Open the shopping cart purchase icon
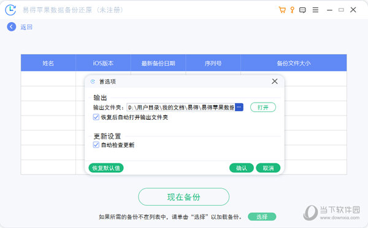Viewport: 368px width, 228px height. point(282,10)
